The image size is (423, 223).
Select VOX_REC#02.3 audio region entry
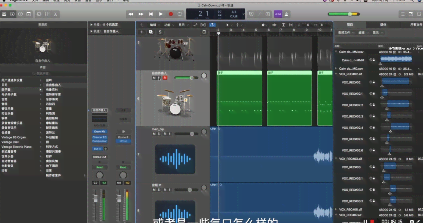pos(352,116)
